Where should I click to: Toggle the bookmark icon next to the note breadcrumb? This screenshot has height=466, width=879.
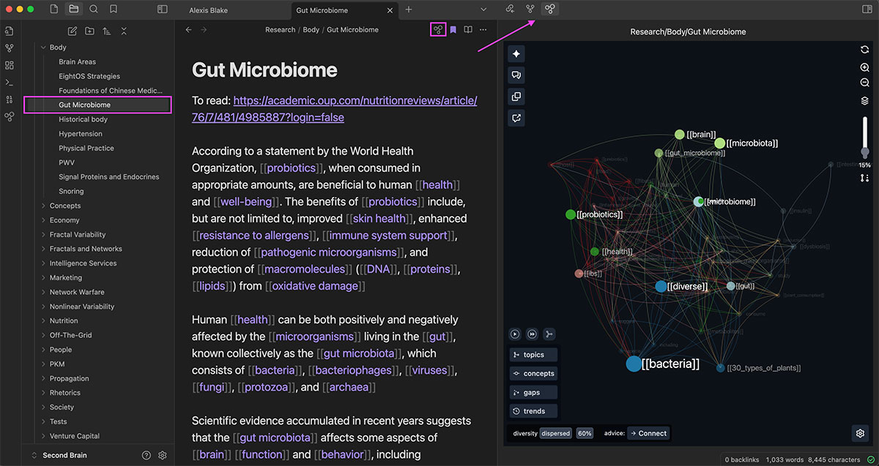[x=453, y=29]
